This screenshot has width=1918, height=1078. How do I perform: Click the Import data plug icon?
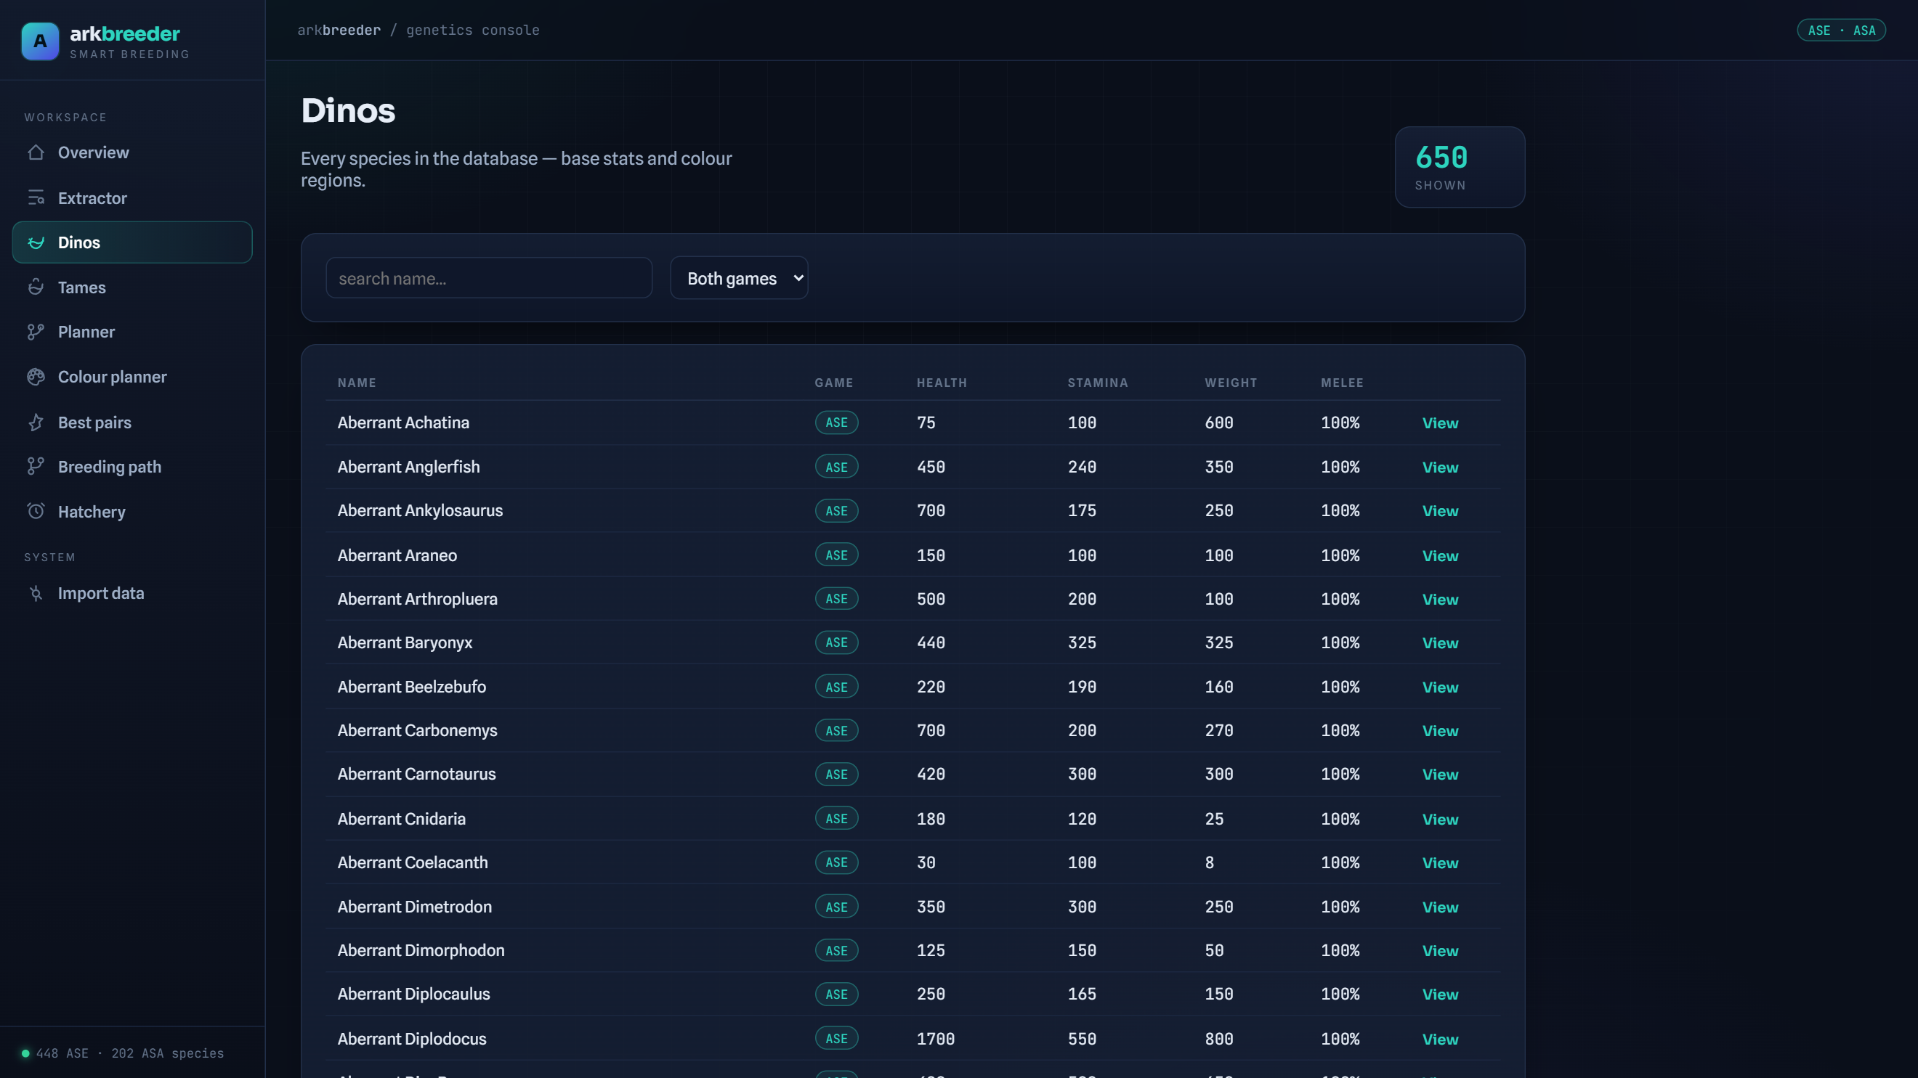(36, 593)
